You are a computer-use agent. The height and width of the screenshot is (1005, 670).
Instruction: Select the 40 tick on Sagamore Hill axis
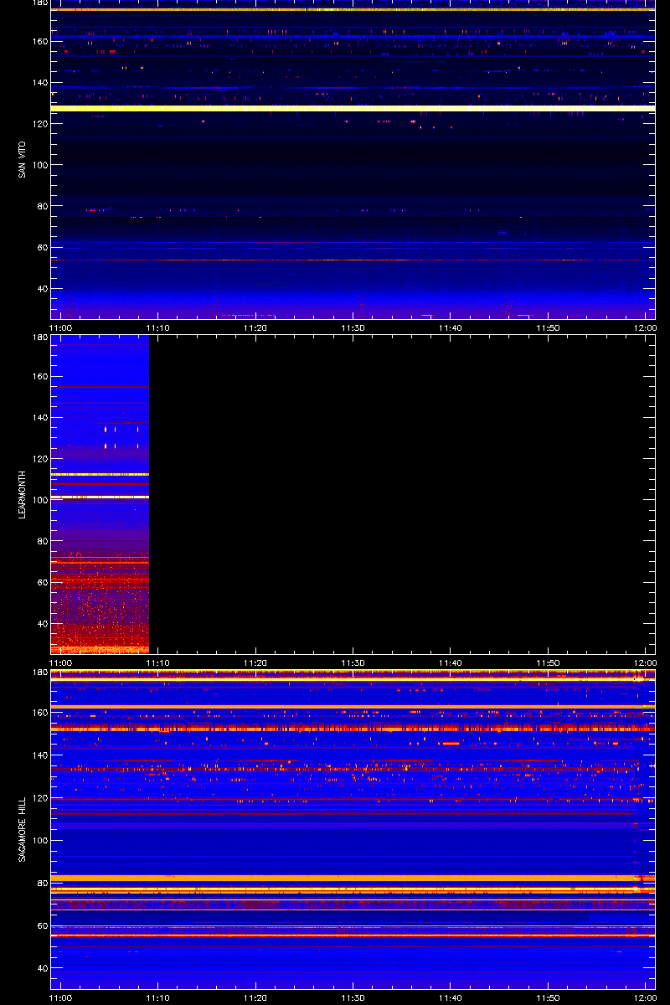pyautogui.click(x=41, y=967)
